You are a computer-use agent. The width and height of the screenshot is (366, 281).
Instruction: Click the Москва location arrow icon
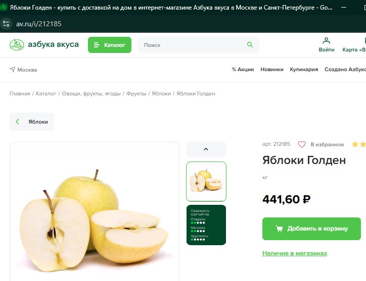(12, 70)
